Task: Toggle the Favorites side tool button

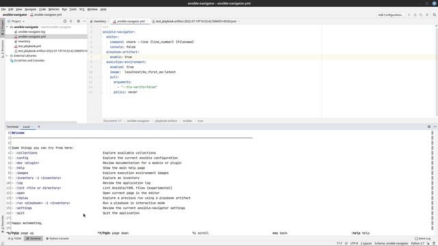Action: 3,223
